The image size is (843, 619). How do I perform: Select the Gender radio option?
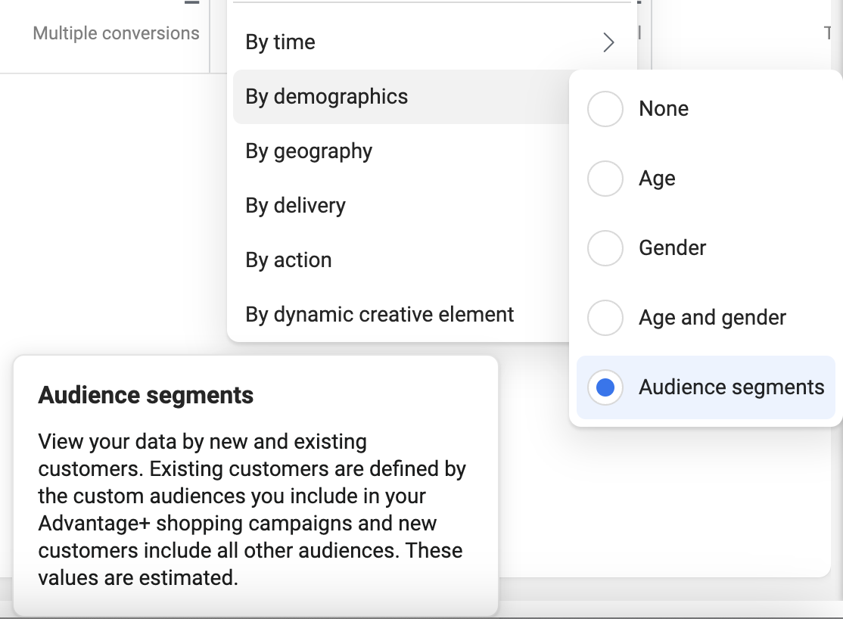coord(605,248)
